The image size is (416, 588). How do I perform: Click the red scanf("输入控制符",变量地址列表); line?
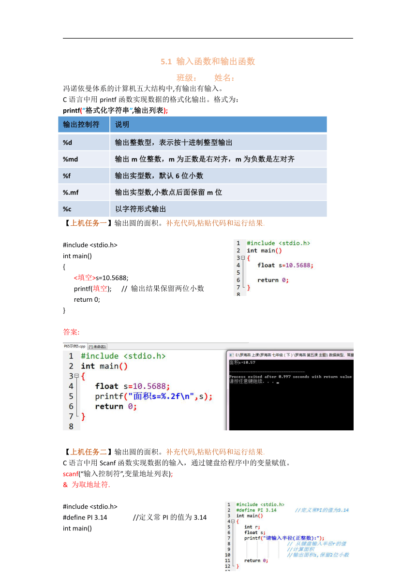click(x=118, y=474)
